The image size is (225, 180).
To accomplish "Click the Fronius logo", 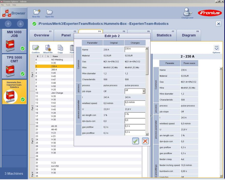I will (x=210, y=13).
